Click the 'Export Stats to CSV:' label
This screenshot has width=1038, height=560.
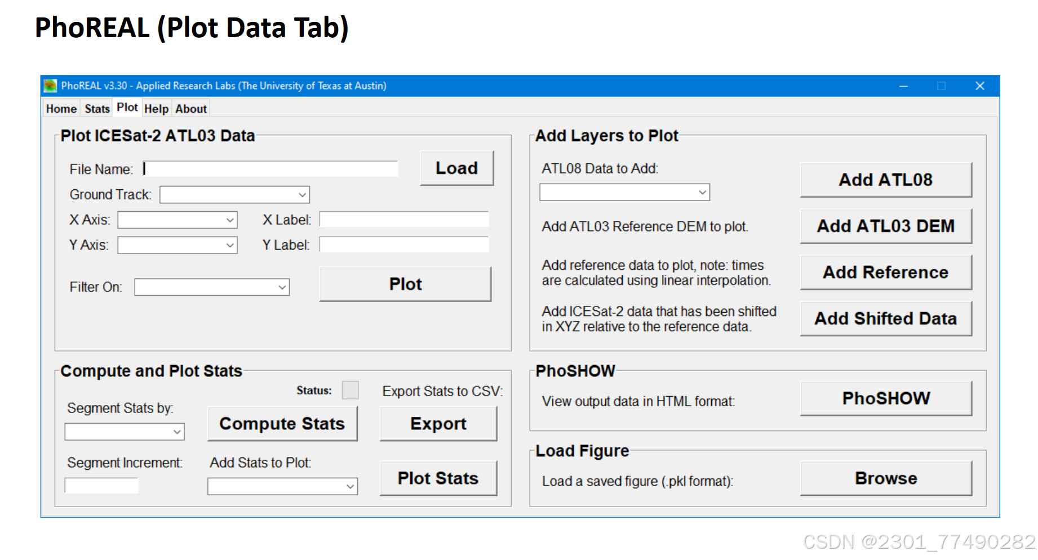(x=442, y=391)
